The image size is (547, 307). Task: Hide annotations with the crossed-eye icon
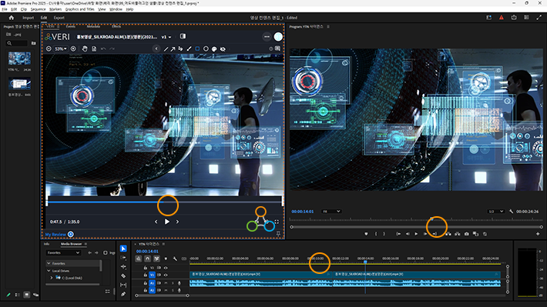(x=223, y=48)
